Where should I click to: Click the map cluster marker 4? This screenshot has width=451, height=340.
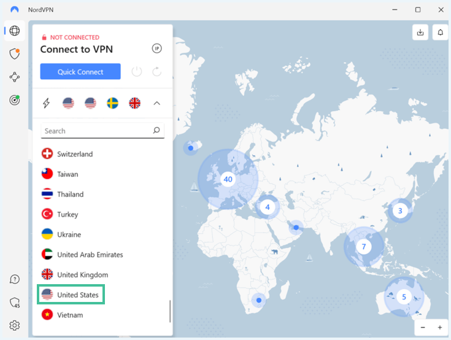tap(268, 207)
